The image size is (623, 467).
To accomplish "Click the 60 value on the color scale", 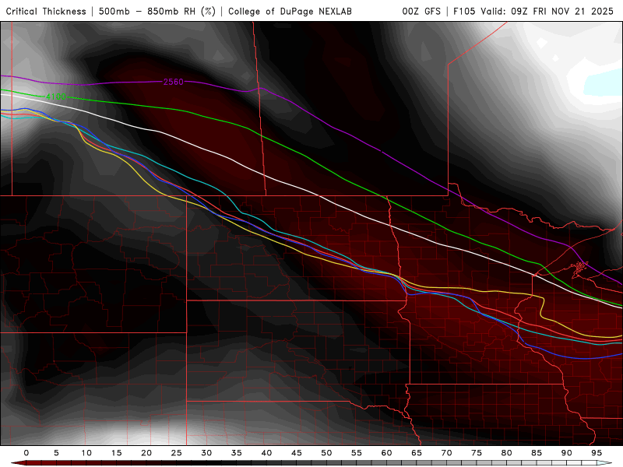I will tap(386, 453).
